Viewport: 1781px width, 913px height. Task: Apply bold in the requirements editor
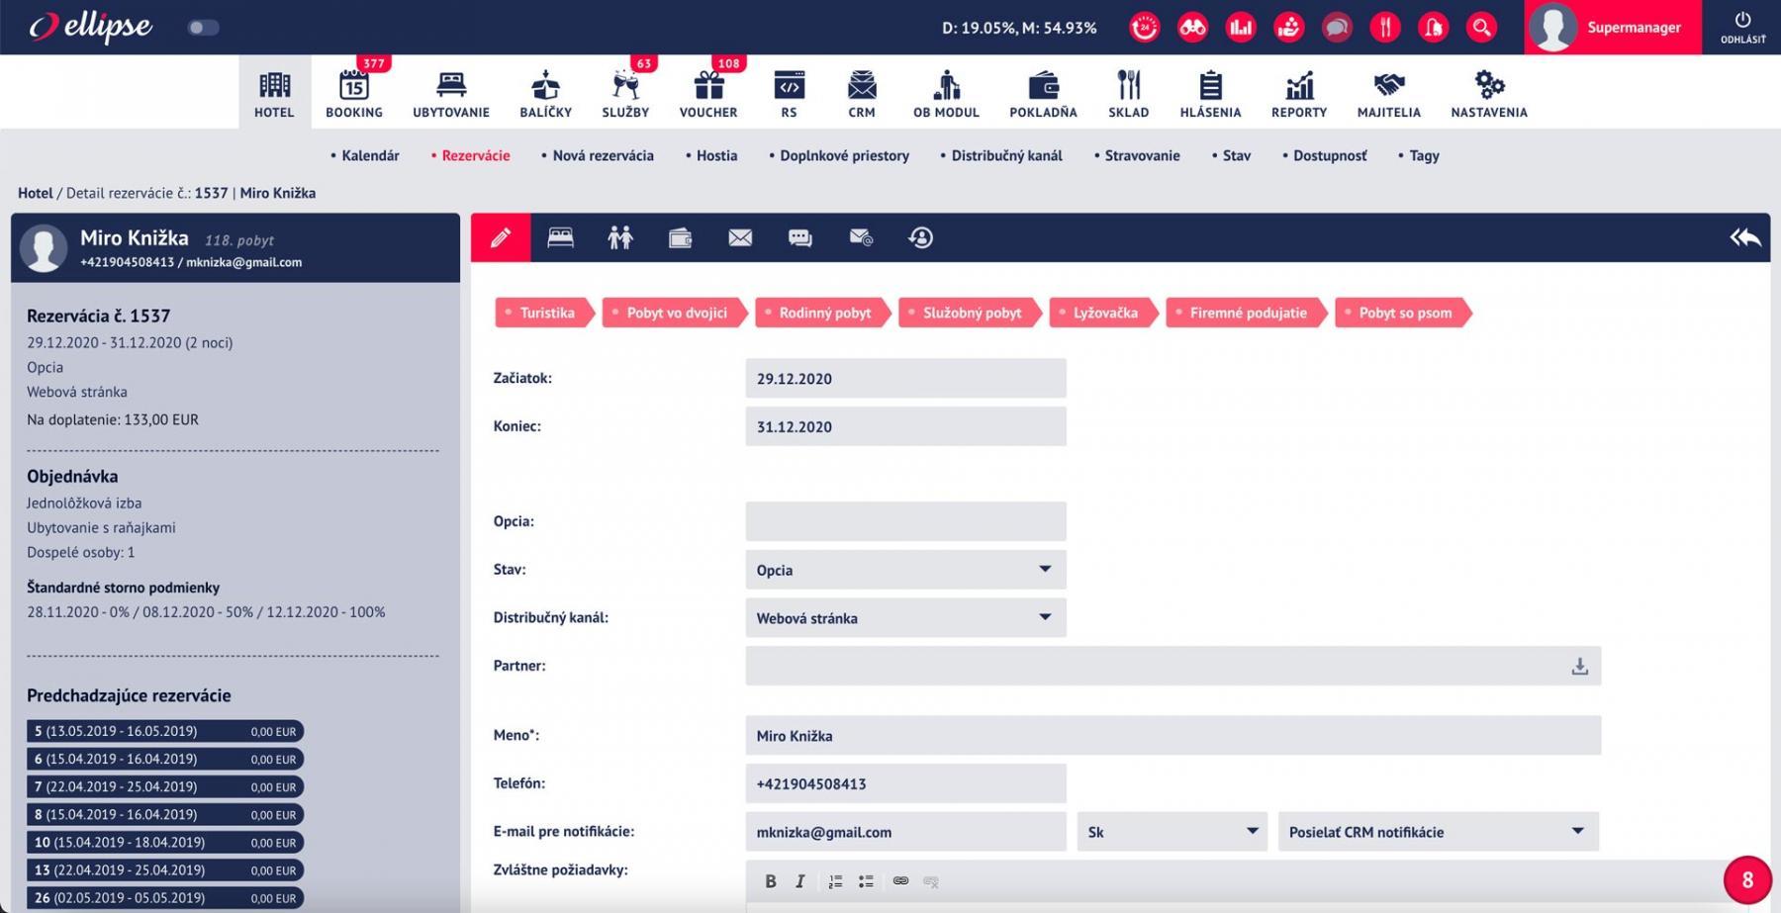[770, 881]
